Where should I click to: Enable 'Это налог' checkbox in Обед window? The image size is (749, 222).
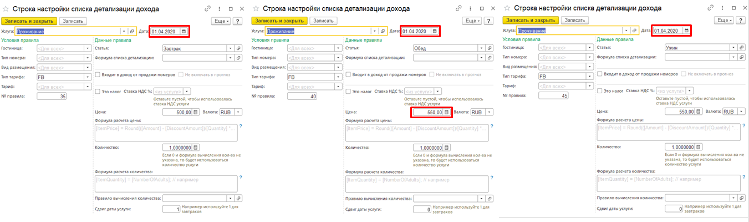click(348, 91)
